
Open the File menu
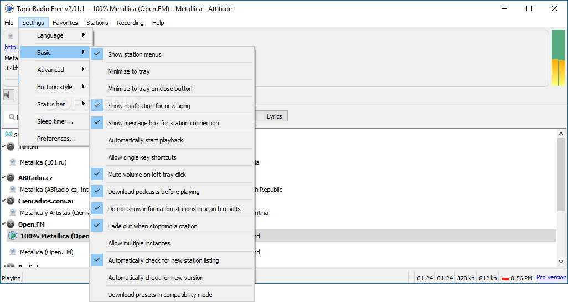tap(9, 23)
